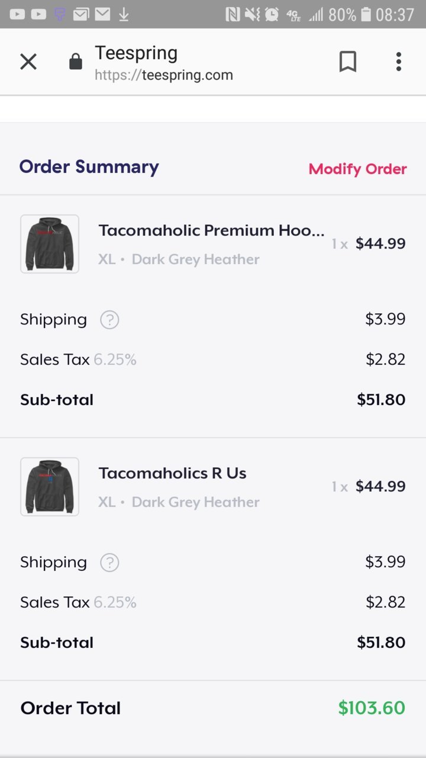Tap the download icon in status bar
This screenshot has width=426, height=758.
click(x=124, y=14)
